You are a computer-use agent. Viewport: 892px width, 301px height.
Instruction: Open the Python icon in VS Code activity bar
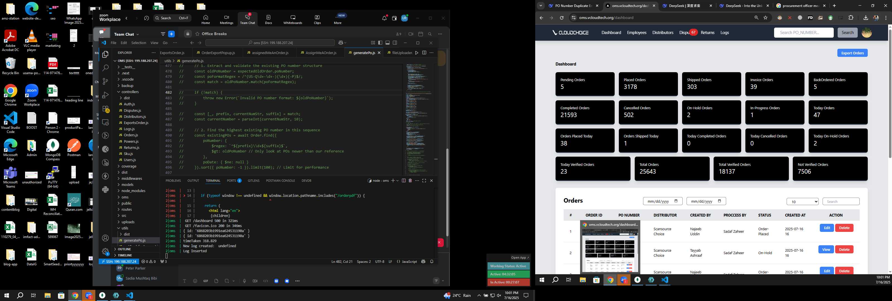106,190
